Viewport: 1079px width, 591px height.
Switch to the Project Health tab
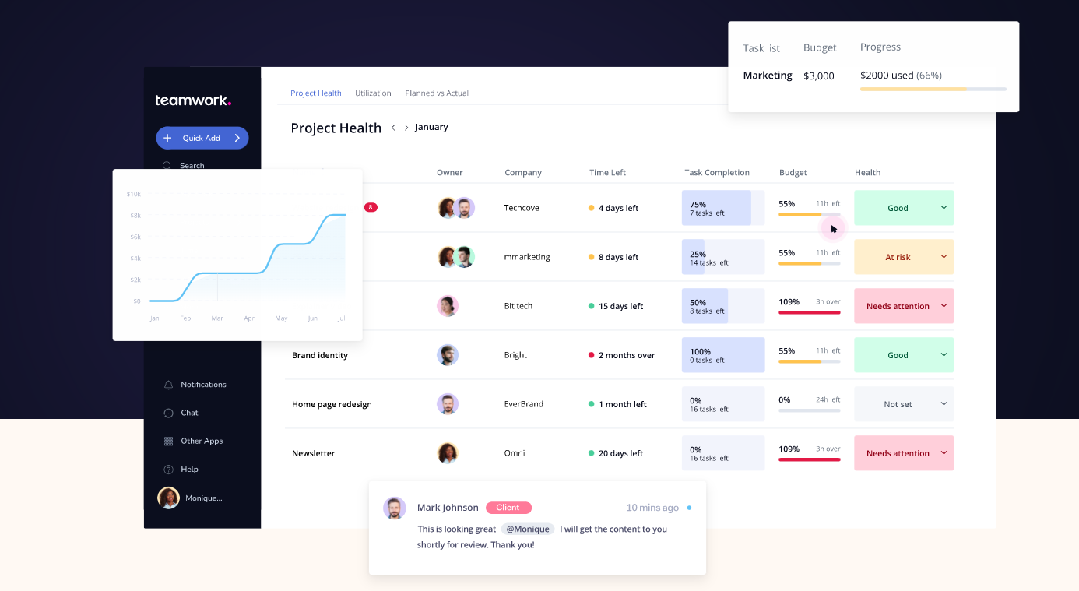pyautogui.click(x=316, y=93)
